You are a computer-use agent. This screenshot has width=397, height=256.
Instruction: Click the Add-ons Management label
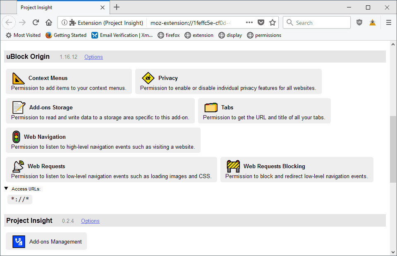point(55,242)
